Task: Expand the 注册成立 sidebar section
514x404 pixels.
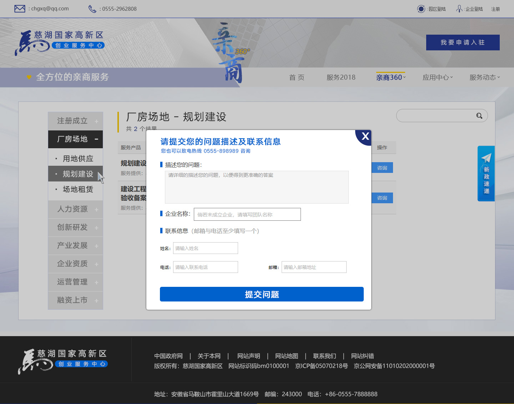Action: (75, 121)
